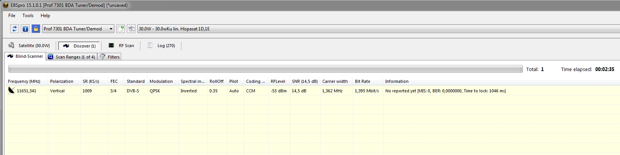Viewport: 620px width, 155px height.
Task: Switch to the Scan Ranges tab
Action: (71, 57)
